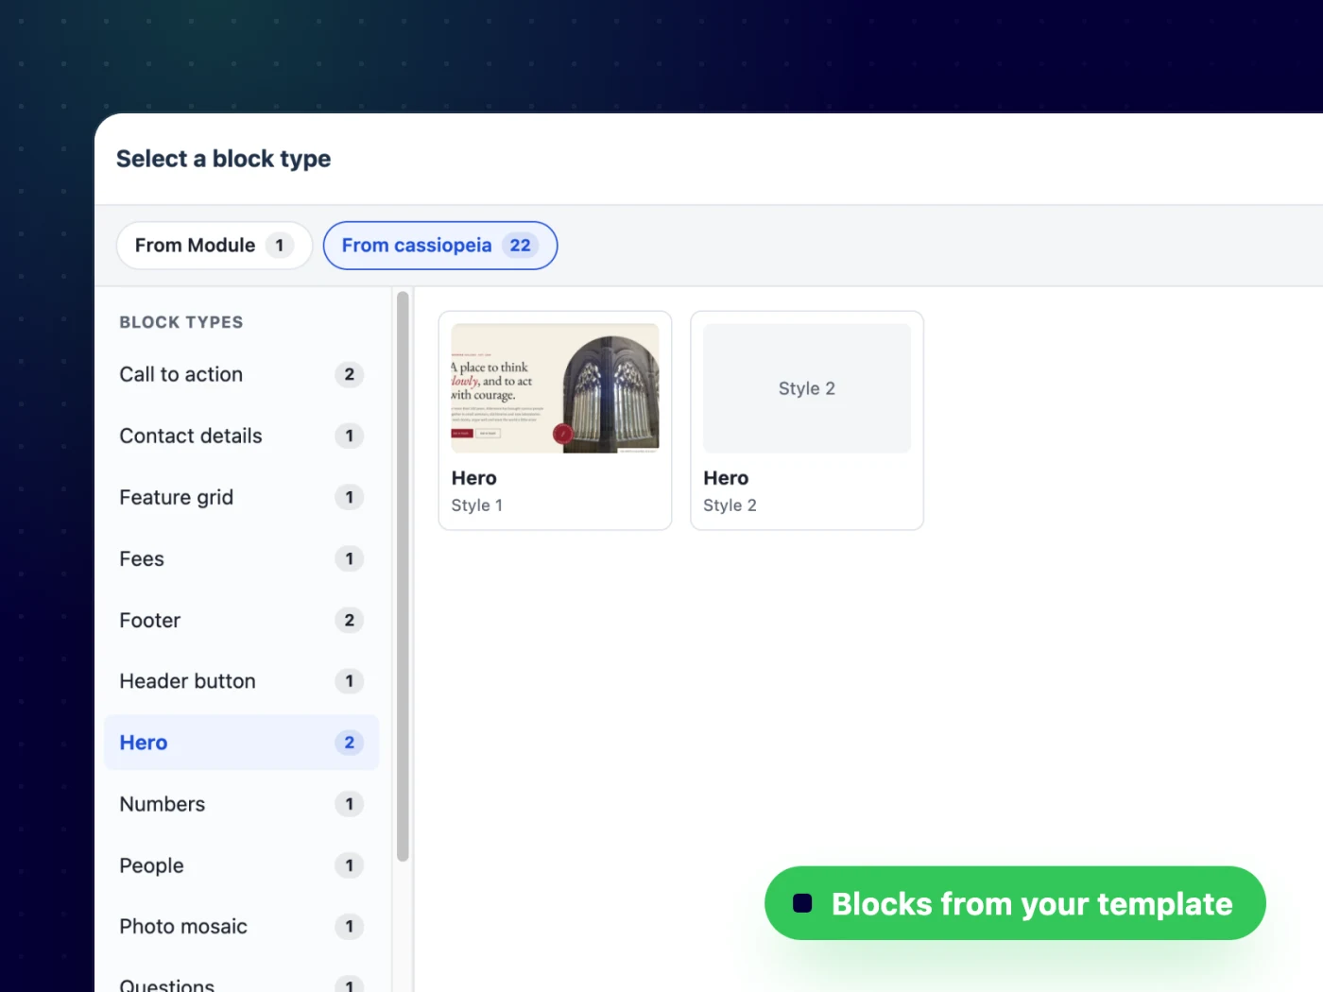Open the Footer block type
The height and width of the screenshot is (992, 1323).
click(242, 621)
